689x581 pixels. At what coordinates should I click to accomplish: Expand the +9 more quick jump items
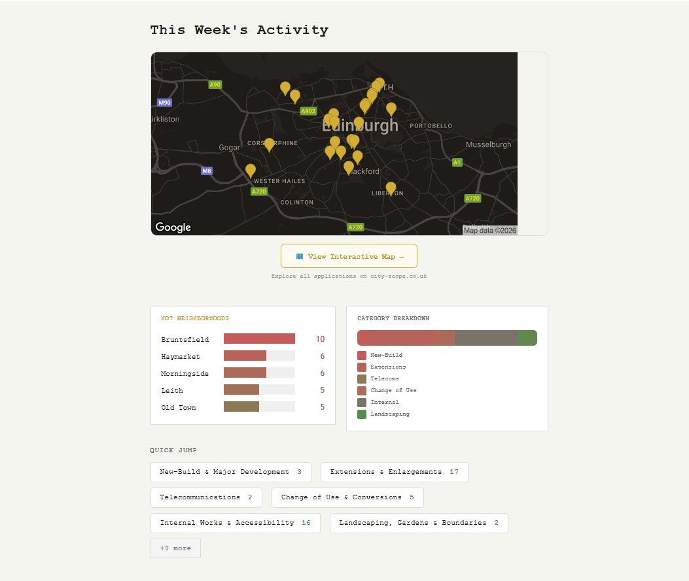click(175, 548)
